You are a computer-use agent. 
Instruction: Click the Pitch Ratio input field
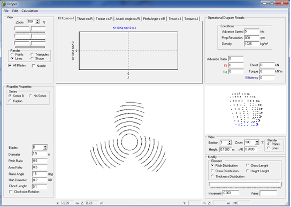40,161
